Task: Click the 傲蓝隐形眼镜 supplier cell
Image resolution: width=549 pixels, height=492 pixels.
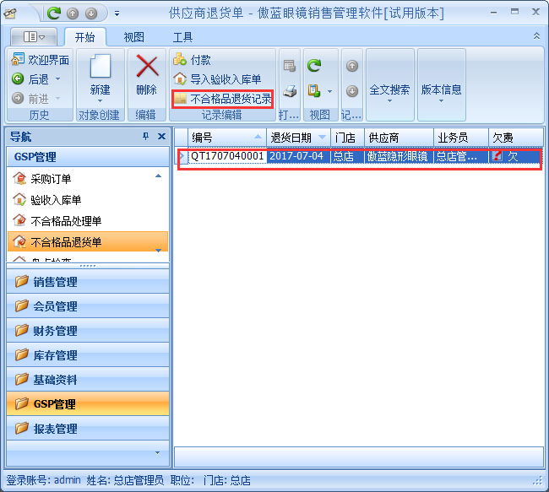Action: point(399,156)
